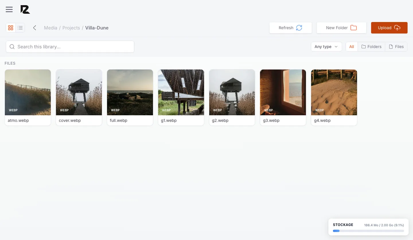Click the storage usage progress bar
Screen dimensions: 413x240
(x=368, y=231)
